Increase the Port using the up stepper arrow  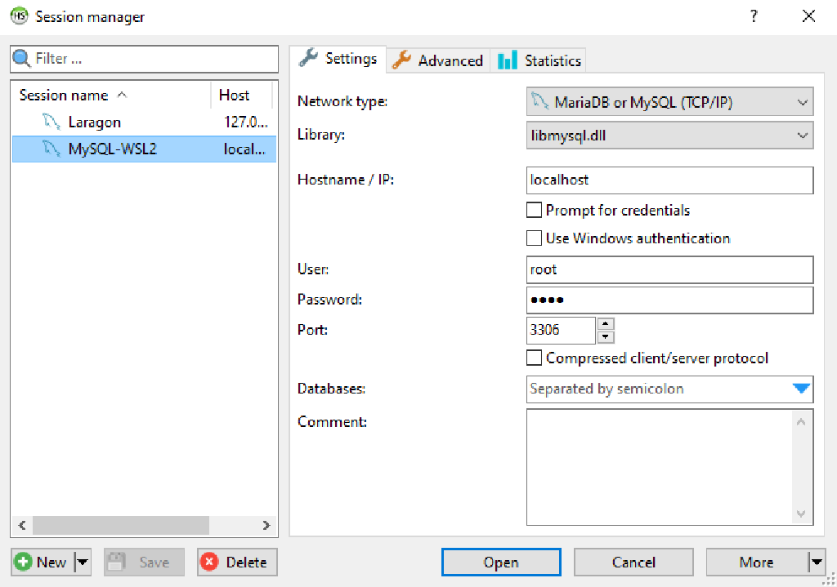tap(605, 325)
